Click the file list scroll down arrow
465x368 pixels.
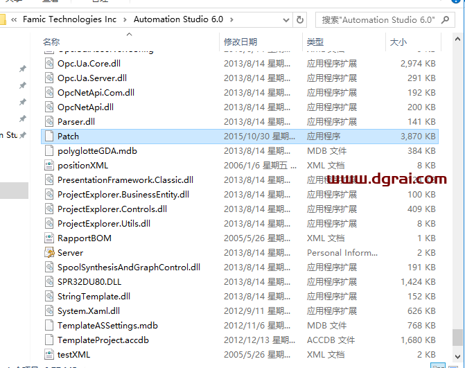[x=457, y=356]
